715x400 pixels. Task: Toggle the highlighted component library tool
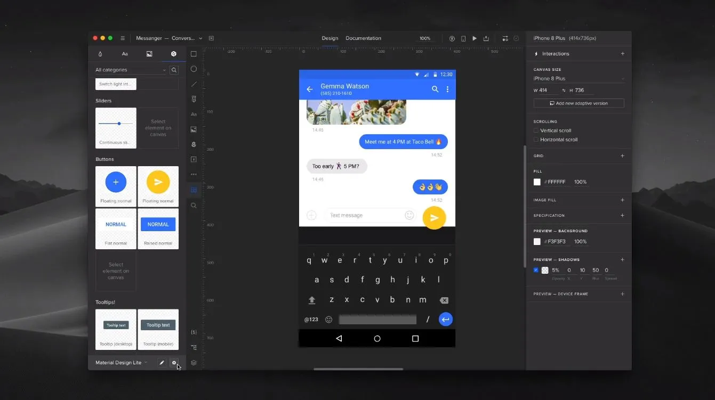click(x=194, y=190)
